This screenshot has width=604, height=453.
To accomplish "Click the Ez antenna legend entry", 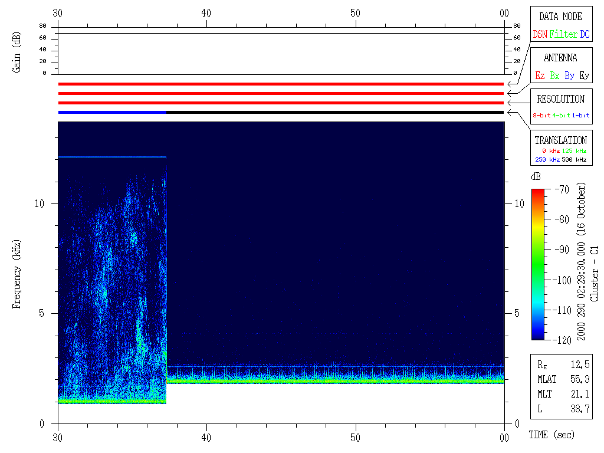I will 540,76.
